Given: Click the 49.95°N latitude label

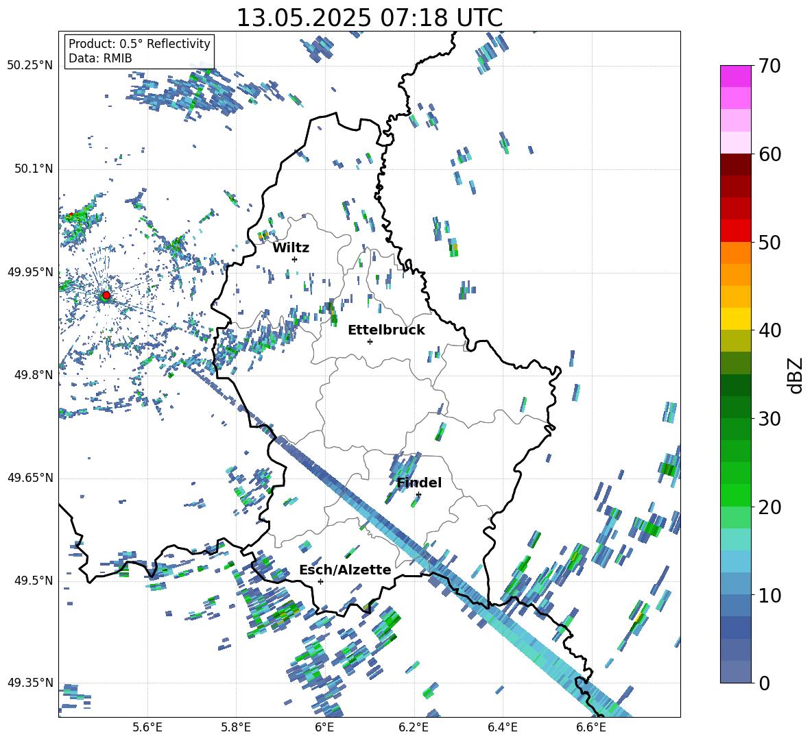Looking at the screenshot, I should (x=30, y=272).
